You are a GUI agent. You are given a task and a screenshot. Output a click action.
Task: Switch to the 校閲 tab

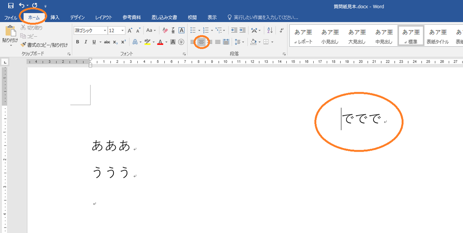pos(192,17)
